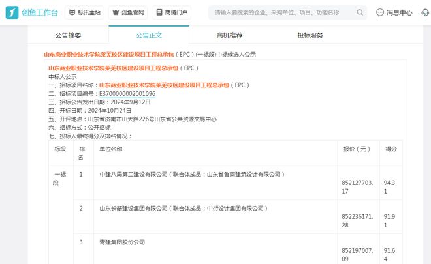
Task: Click company 青建集团股份公司
Action: click(x=122, y=242)
